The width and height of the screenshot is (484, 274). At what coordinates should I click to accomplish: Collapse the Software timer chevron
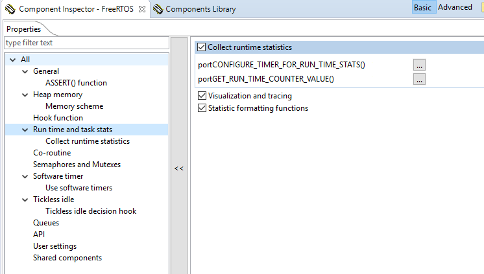[25, 177]
